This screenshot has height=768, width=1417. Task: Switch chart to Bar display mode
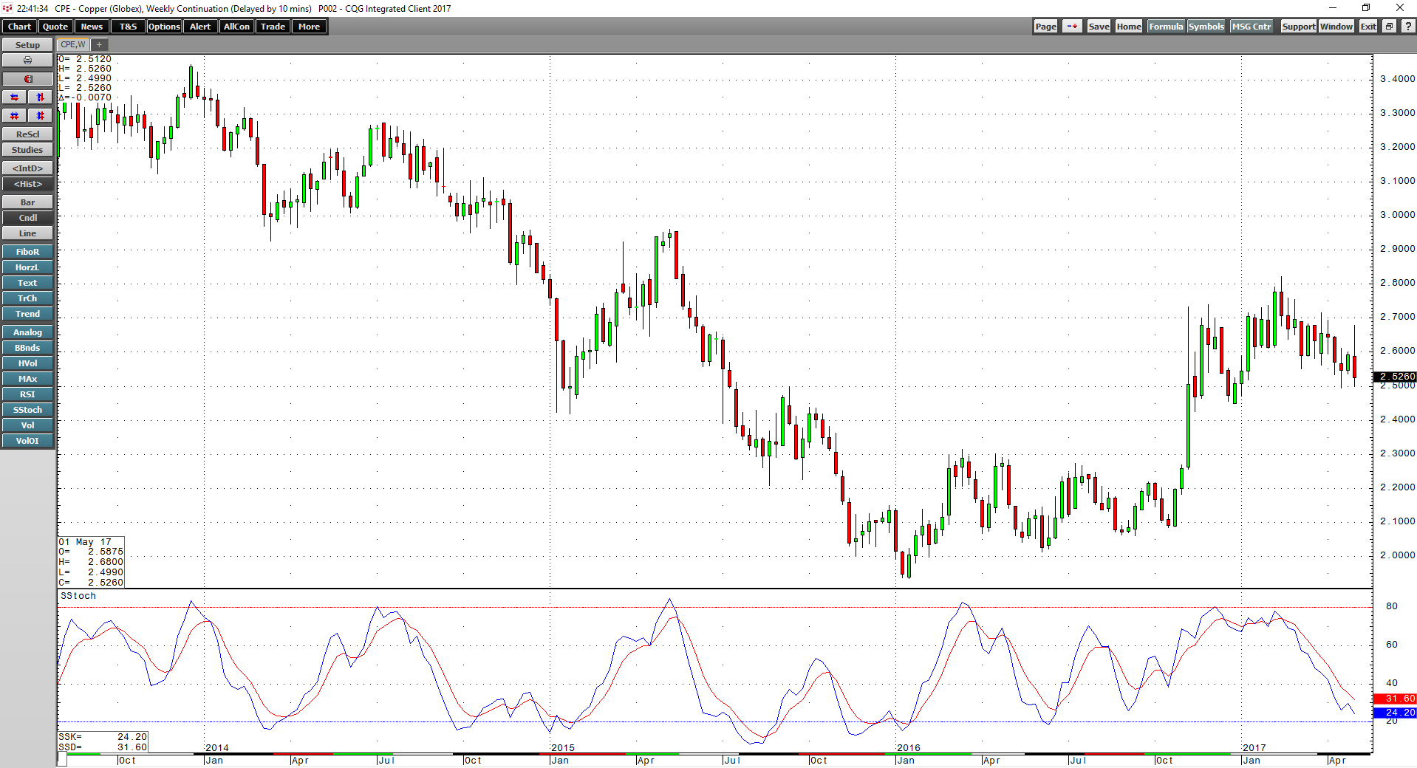point(27,202)
